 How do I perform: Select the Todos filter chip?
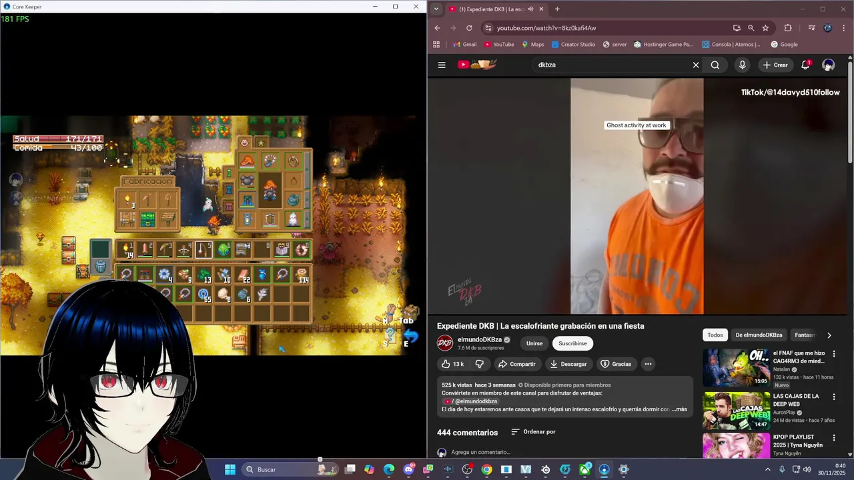[x=715, y=335]
